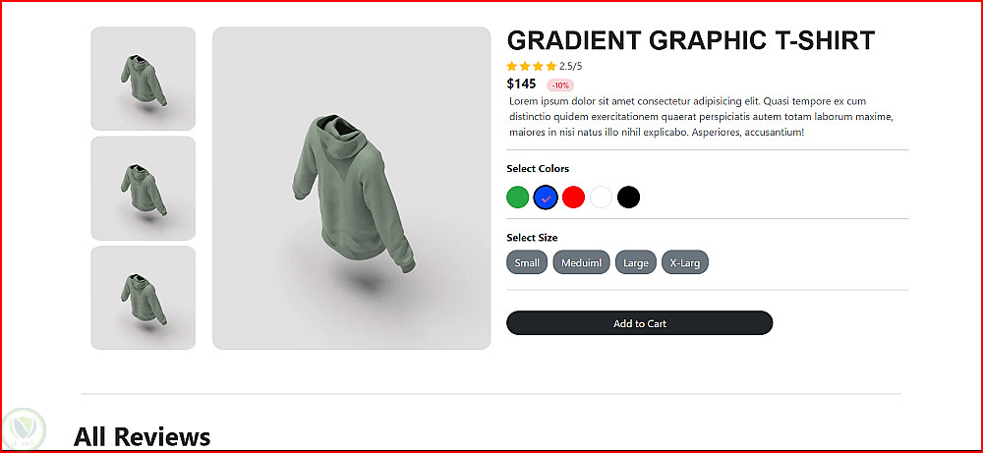Screen dimensions: 983x453
Task: Click the fourth rating star
Action: click(551, 66)
